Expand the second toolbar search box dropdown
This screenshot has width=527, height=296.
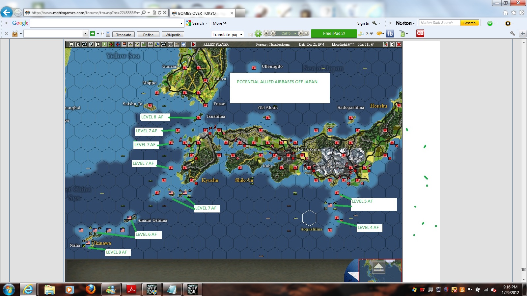click(85, 34)
